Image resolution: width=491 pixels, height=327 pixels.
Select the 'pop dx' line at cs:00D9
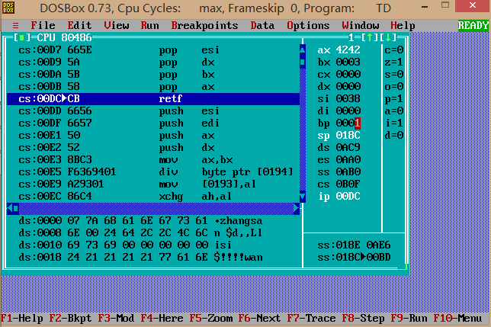153,63
